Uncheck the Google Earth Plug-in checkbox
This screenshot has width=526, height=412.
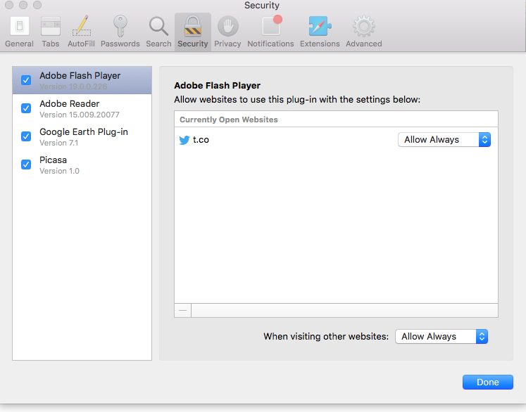26,136
